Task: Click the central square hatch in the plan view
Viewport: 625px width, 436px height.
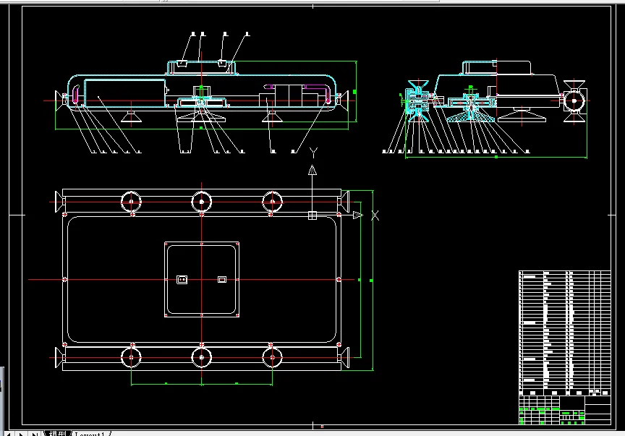Action: [202, 279]
